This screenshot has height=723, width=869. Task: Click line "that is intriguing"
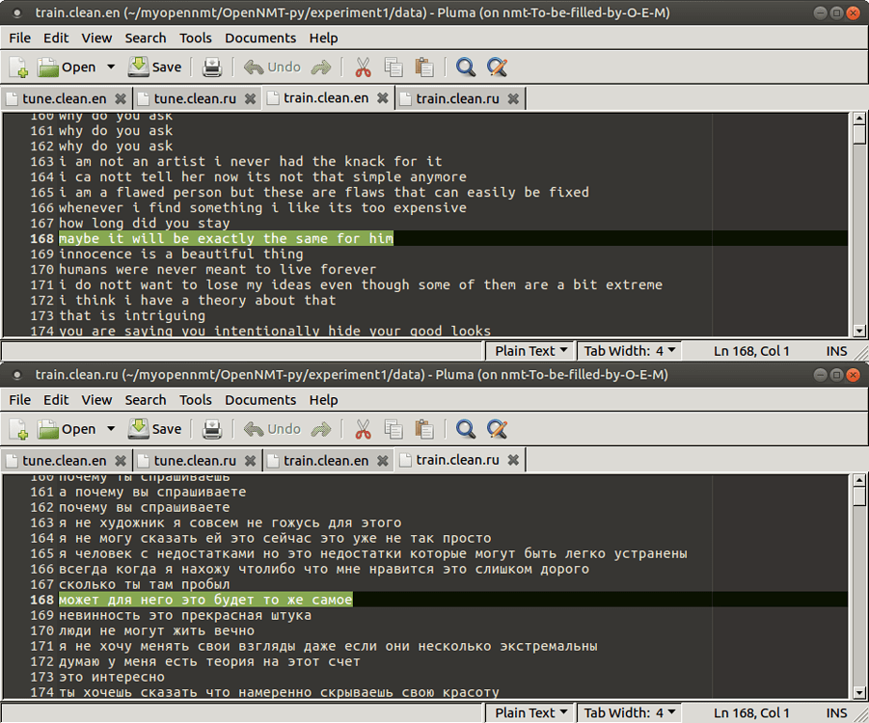(x=132, y=316)
